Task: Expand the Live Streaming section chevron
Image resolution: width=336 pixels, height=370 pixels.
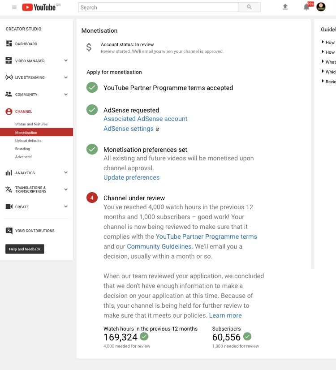Action: coord(66,77)
